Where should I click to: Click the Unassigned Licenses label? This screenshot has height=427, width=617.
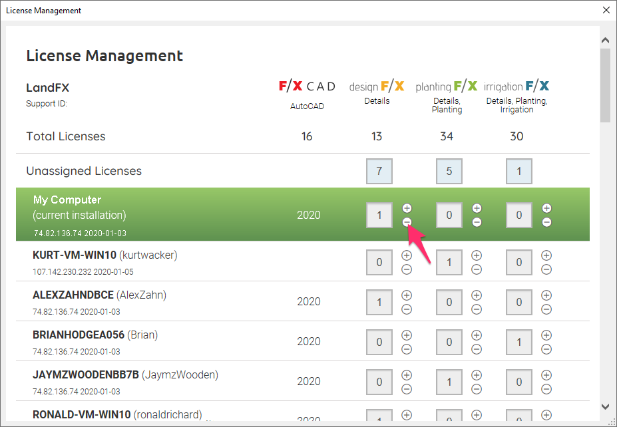(x=84, y=171)
